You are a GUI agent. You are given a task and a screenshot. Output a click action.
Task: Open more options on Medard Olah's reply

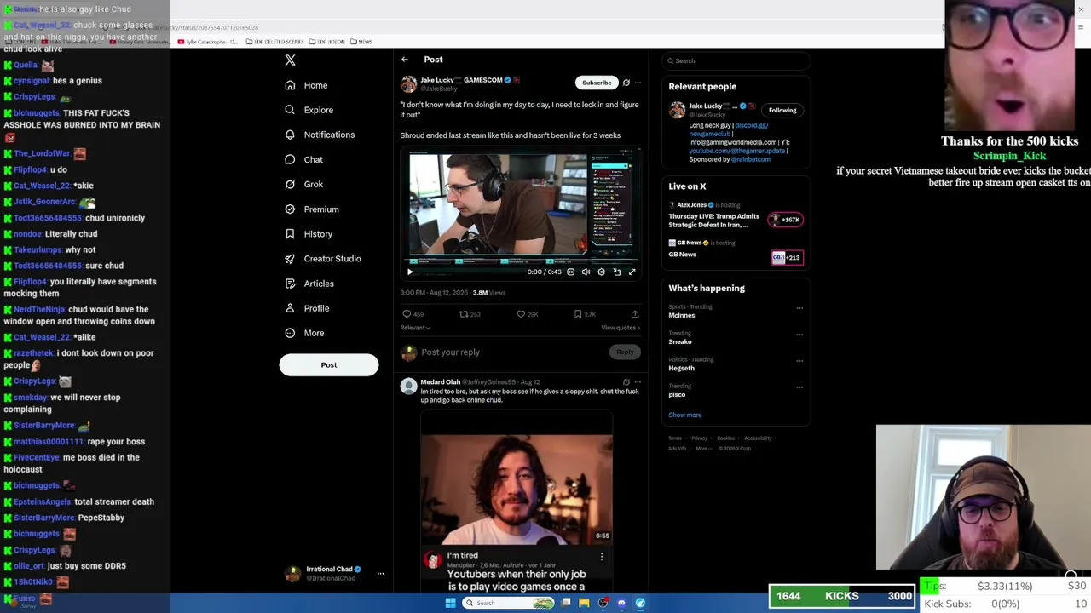tap(638, 382)
